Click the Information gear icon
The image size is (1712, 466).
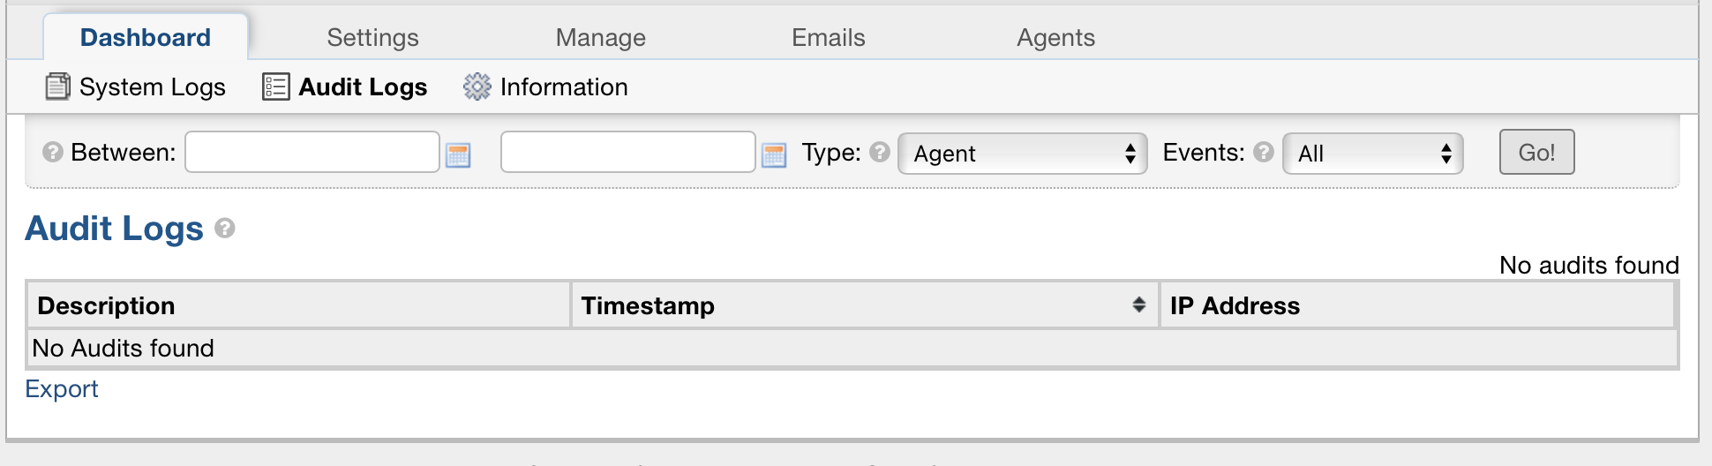pyautogui.click(x=477, y=86)
